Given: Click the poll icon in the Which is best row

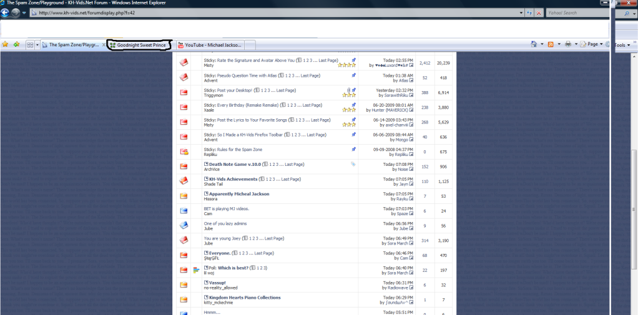Looking at the screenshot, I should (x=196, y=269).
